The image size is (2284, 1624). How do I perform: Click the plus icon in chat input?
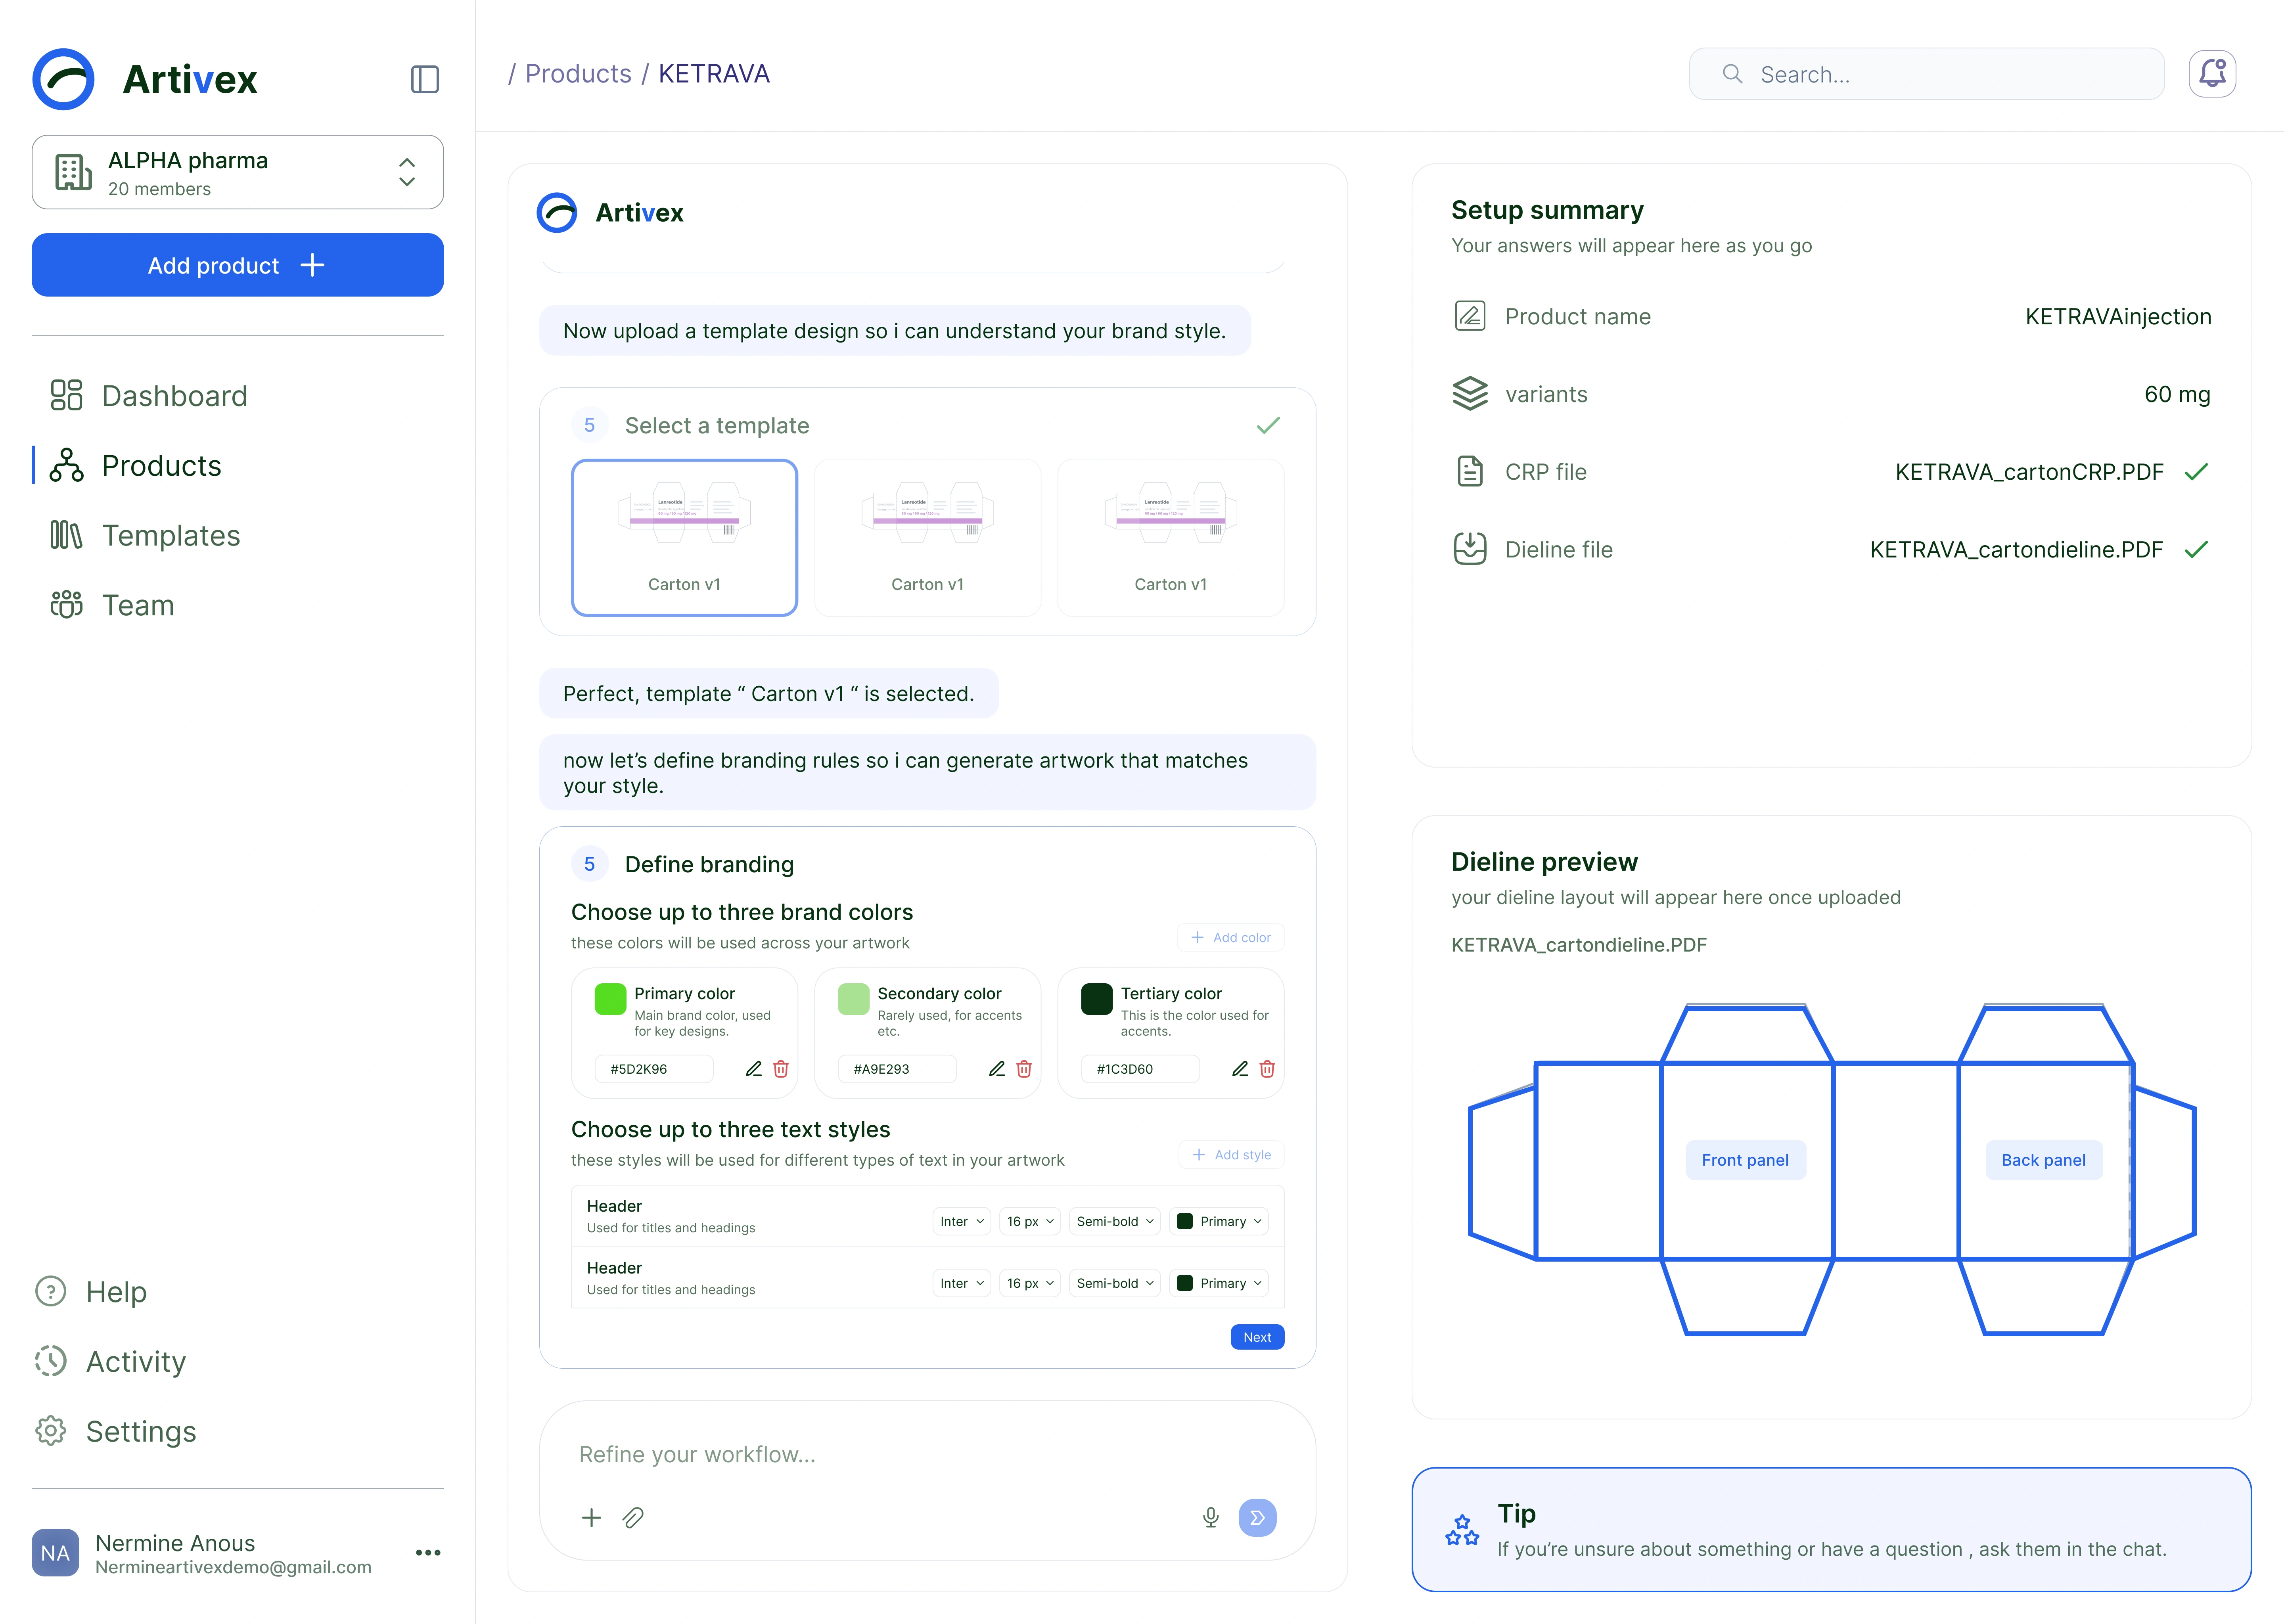point(592,1518)
